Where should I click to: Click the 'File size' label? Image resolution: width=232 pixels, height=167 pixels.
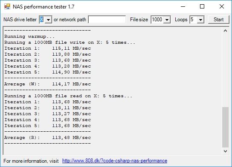pos(139,20)
